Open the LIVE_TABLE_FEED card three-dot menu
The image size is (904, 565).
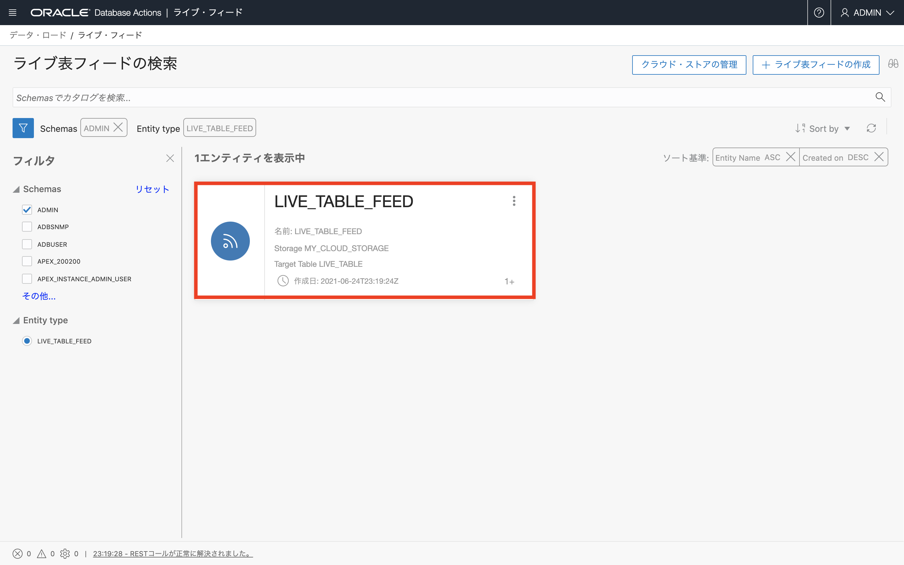pos(514,201)
